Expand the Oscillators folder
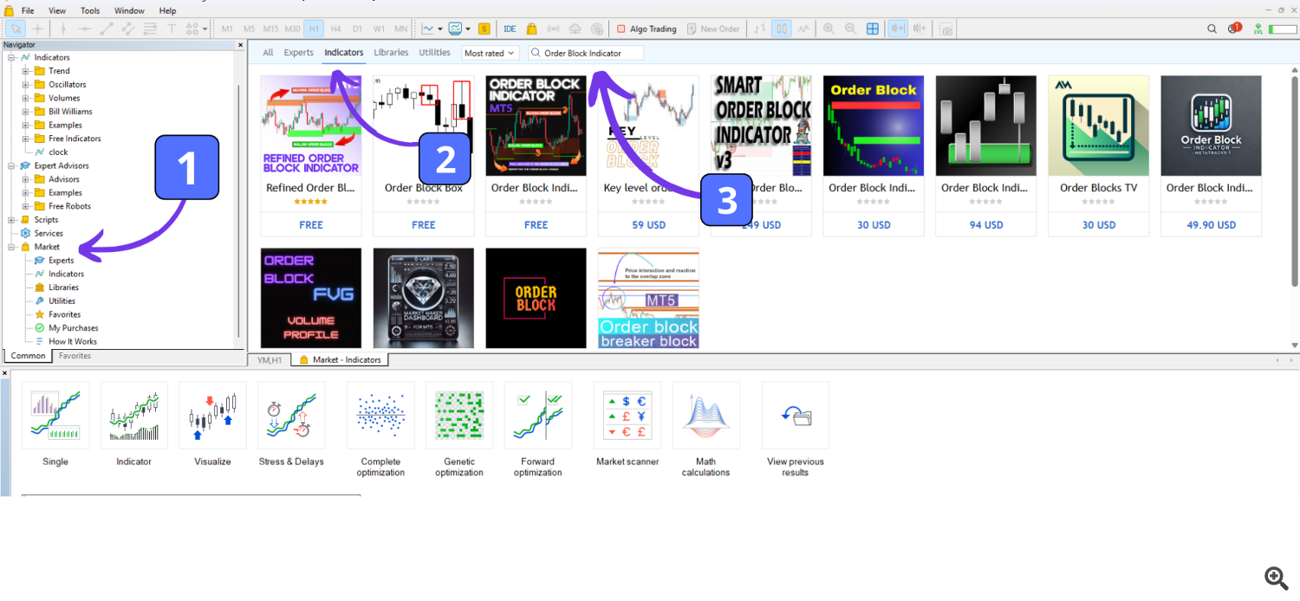Viewport: 1300px width, 601px height. (26, 85)
